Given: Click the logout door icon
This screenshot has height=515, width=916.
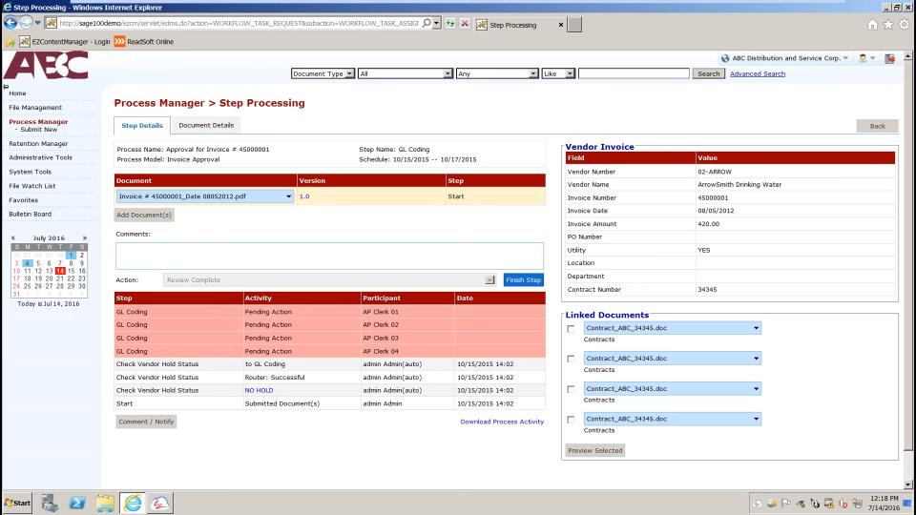Looking at the screenshot, I should [889, 58].
